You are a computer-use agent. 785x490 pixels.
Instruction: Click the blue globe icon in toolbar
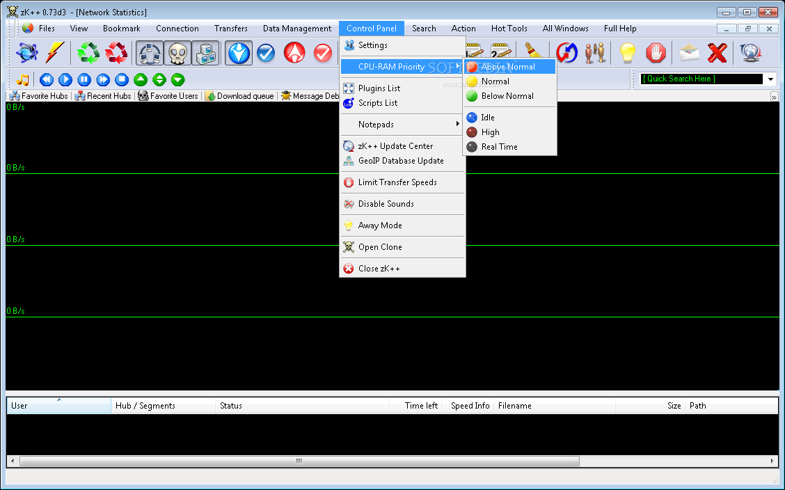26,53
